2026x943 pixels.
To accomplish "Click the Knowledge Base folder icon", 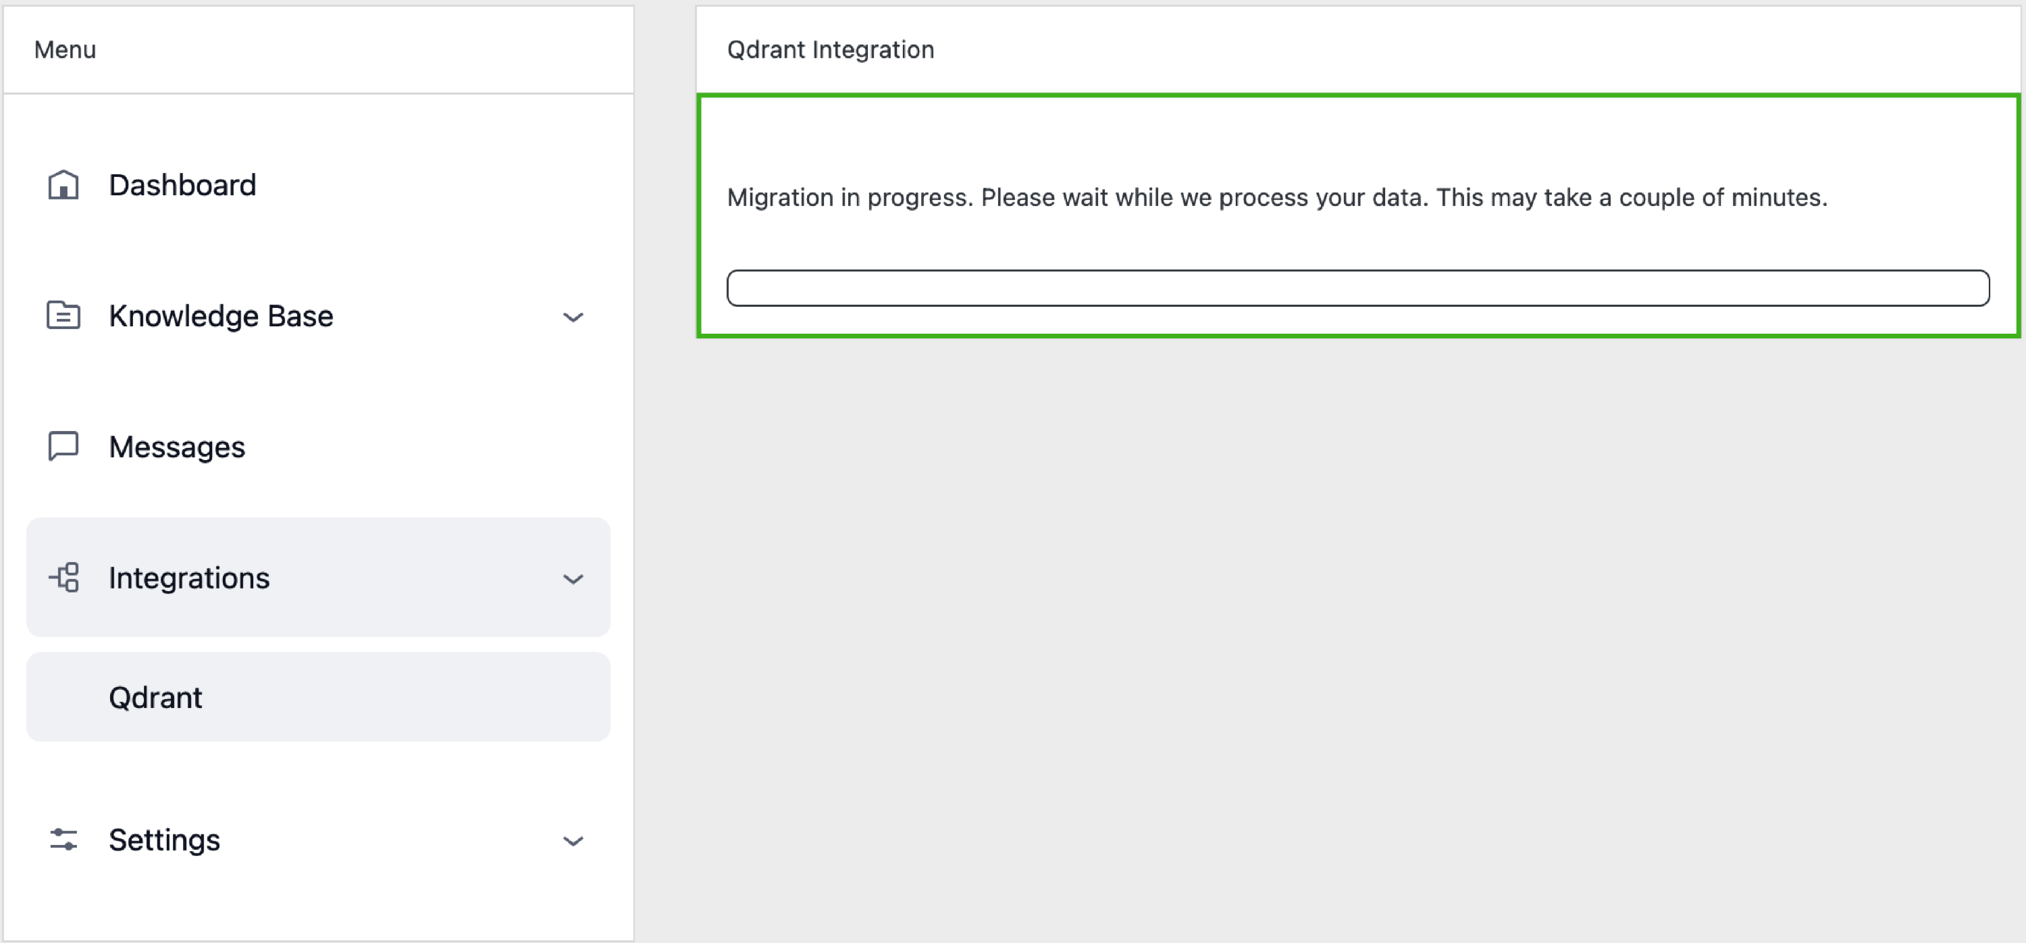I will tap(63, 315).
